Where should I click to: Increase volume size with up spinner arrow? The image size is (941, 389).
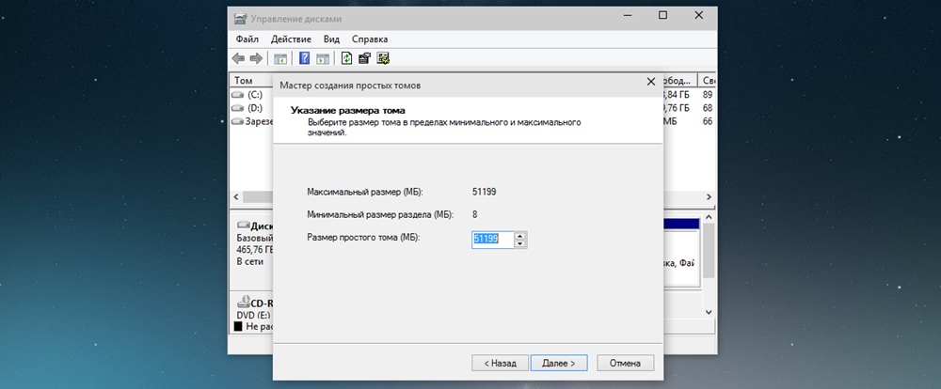click(520, 235)
